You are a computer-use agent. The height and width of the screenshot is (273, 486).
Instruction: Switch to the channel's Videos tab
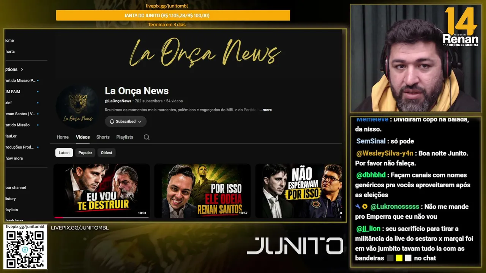(83, 137)
